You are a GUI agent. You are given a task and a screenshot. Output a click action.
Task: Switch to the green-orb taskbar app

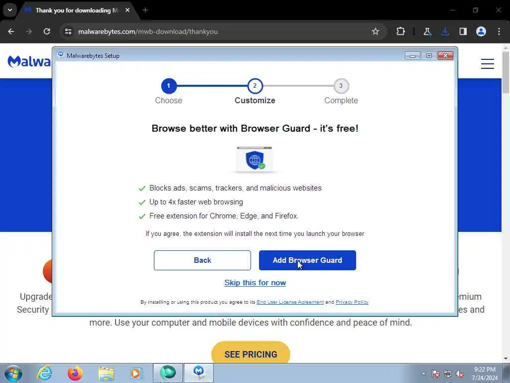coord(168,373)
